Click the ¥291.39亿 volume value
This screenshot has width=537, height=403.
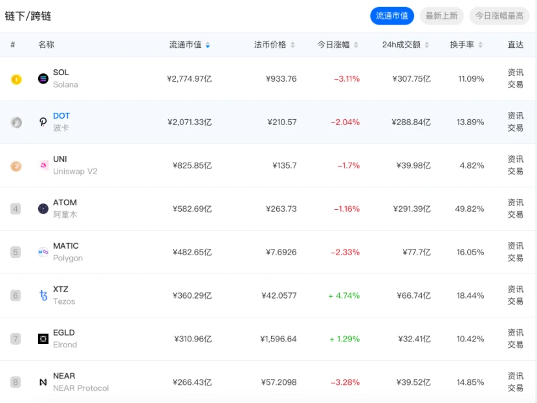tap(411, 209)
